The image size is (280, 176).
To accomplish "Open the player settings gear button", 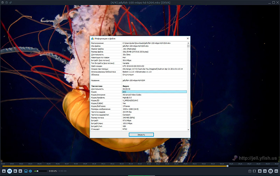I will [x=259, y=171].
